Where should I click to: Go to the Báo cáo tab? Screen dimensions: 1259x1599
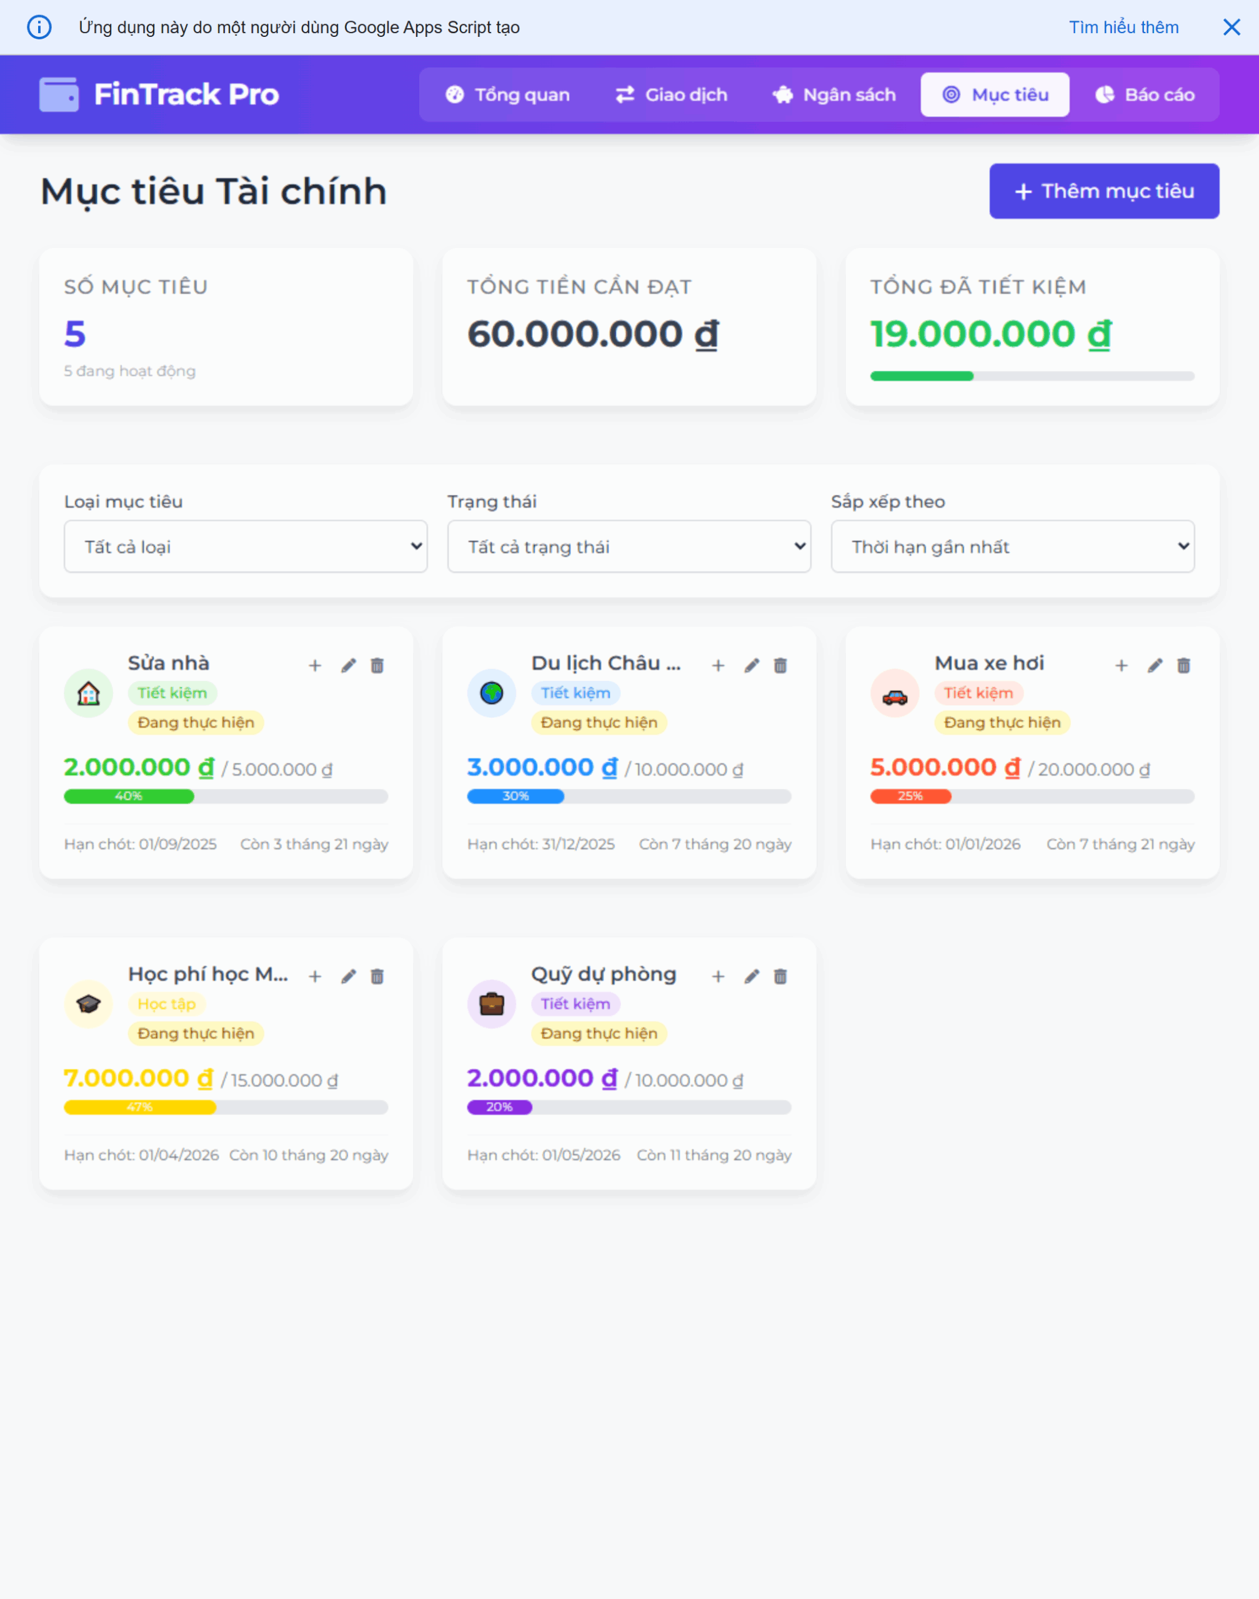[x=1145, y=95]
